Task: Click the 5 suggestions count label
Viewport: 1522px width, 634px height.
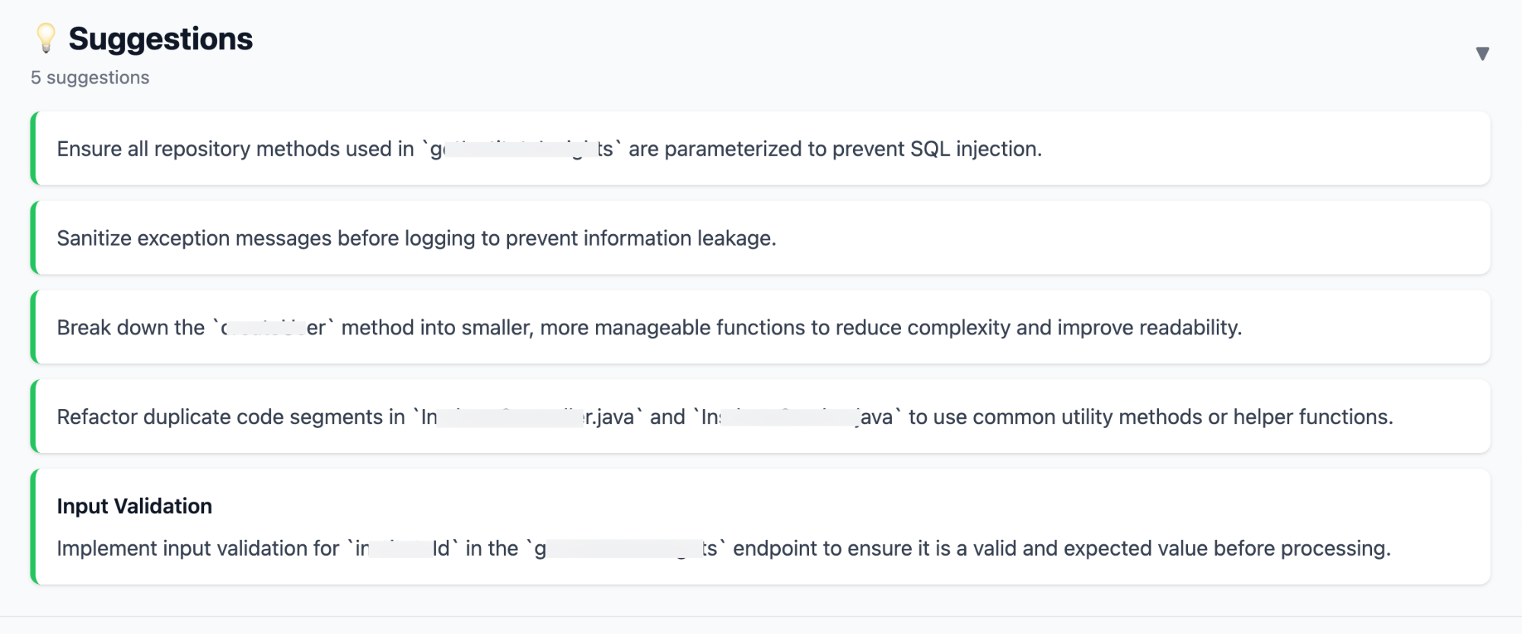Action: (x=89, y=77)
